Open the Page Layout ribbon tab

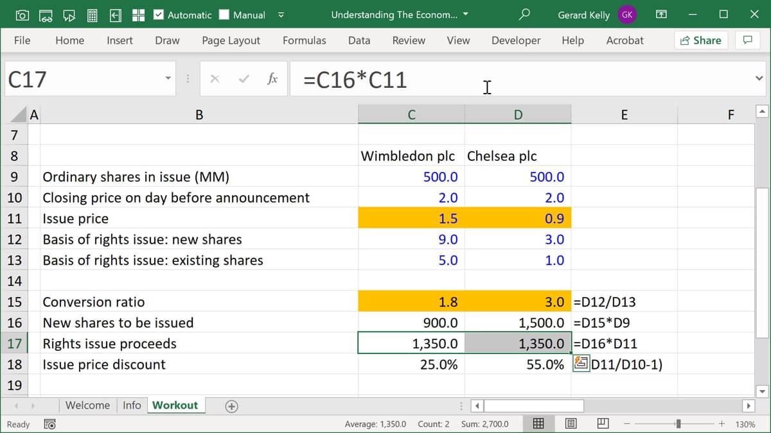231,40
